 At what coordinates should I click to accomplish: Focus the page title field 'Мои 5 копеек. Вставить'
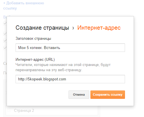[x=70, y=48]
